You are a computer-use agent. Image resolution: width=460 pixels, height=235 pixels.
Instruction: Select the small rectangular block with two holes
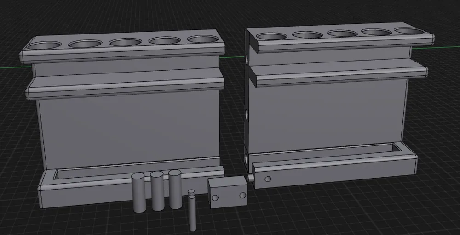click(x=228, y=192)
